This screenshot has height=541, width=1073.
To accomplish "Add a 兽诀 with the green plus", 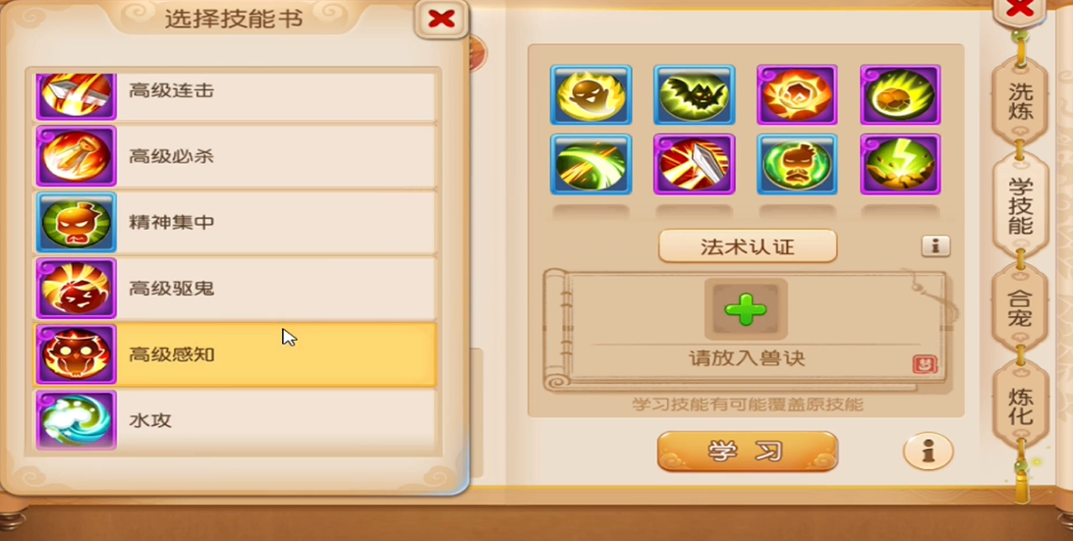I will coord(746,309).
